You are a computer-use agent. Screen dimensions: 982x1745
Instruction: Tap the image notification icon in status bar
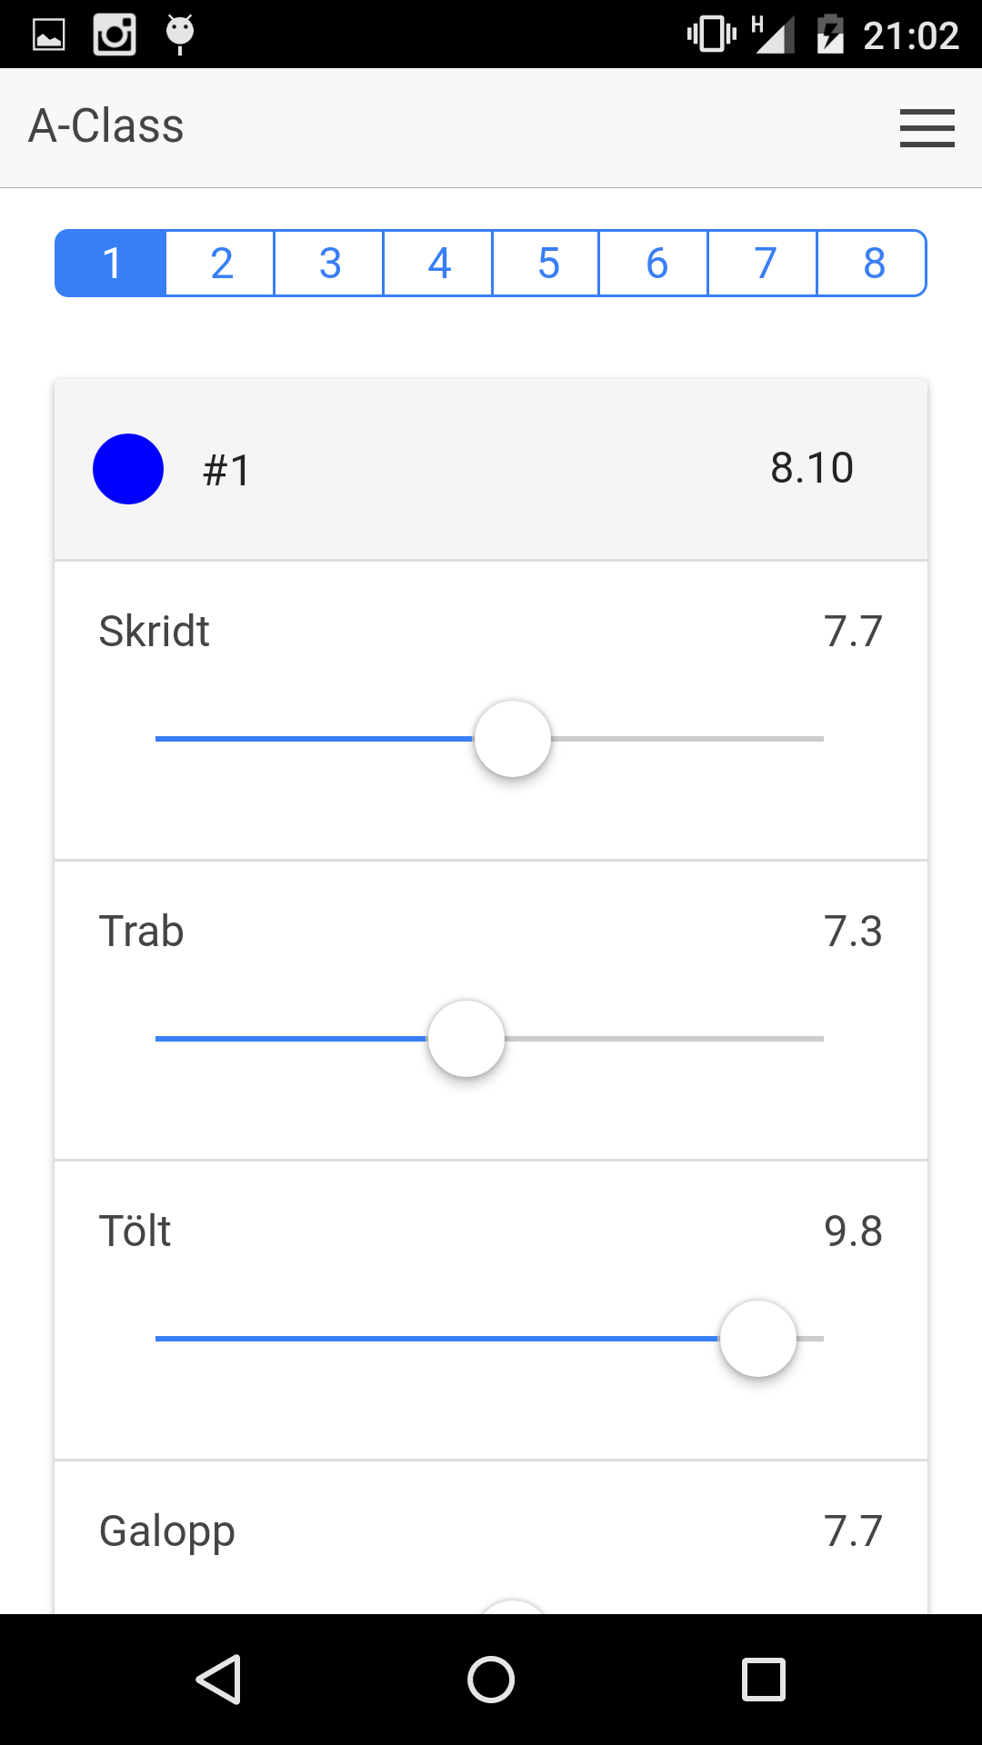point(49,35)
